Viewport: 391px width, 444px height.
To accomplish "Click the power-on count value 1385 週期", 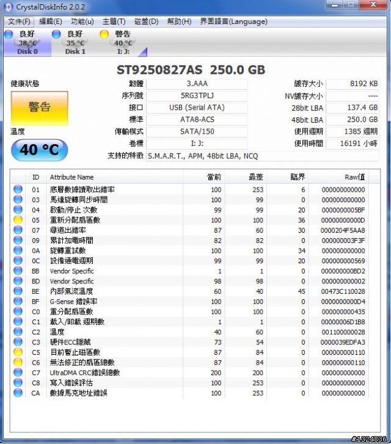I will (x=353, y=131).
